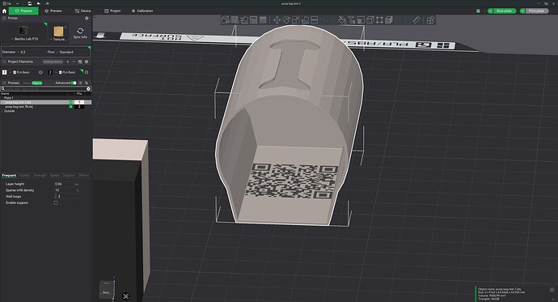This screenshot has width=558, height=302.
Task: Open the Bambu Lab P1S printer dropdown
Action: pos(24,39)
